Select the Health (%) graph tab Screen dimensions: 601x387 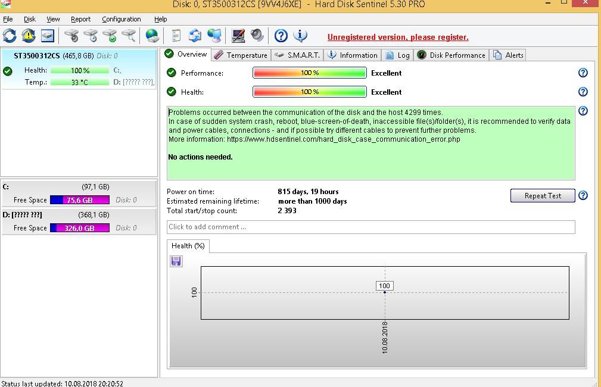point(188,246)
